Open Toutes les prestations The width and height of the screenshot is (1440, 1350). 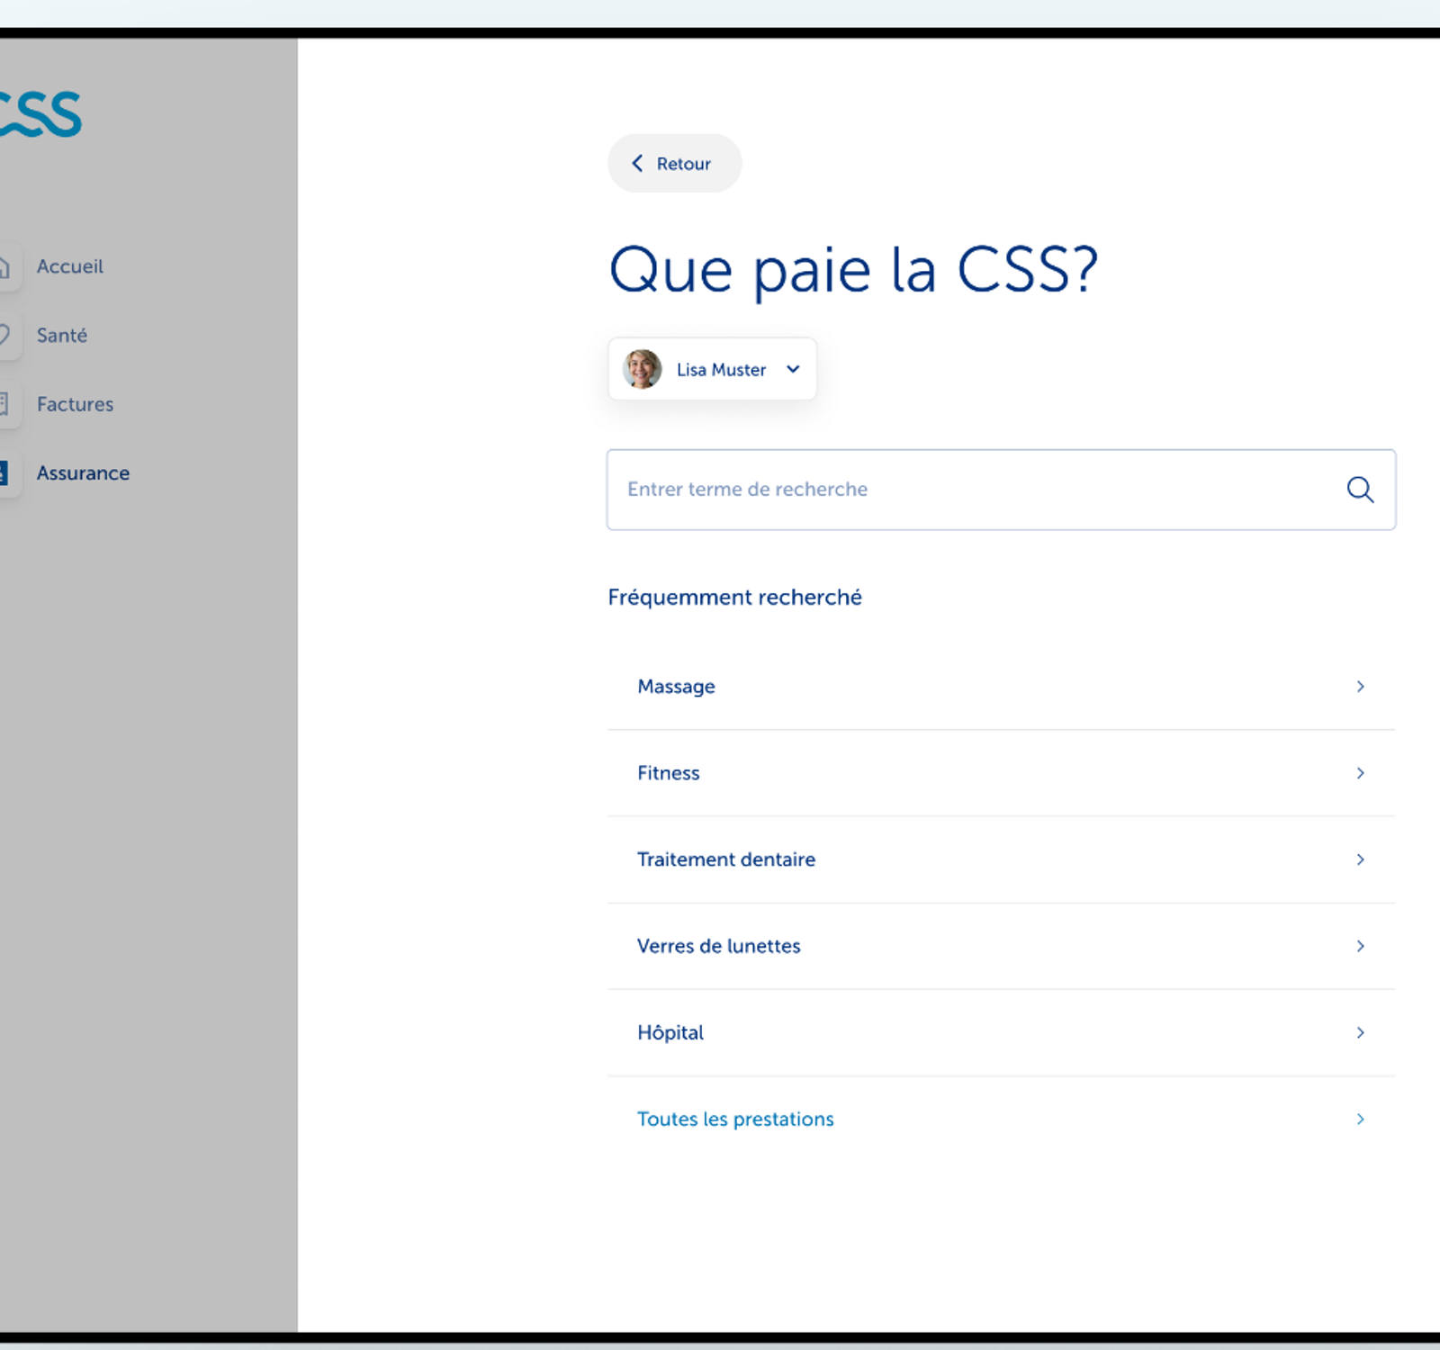734,1119
